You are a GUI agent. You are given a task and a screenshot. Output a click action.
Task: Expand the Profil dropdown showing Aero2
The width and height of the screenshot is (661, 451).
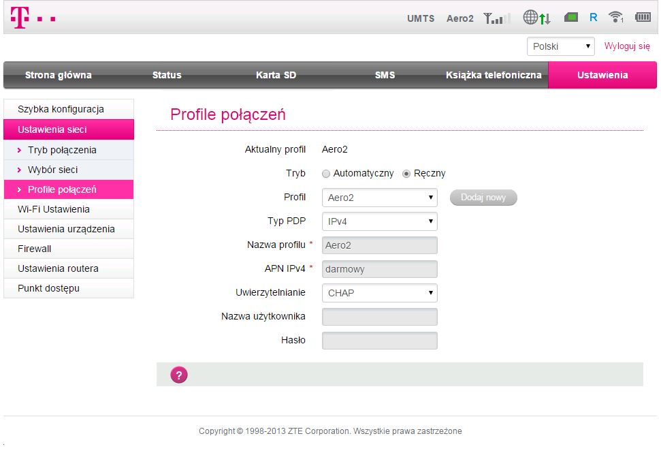[x=379, y=198]
